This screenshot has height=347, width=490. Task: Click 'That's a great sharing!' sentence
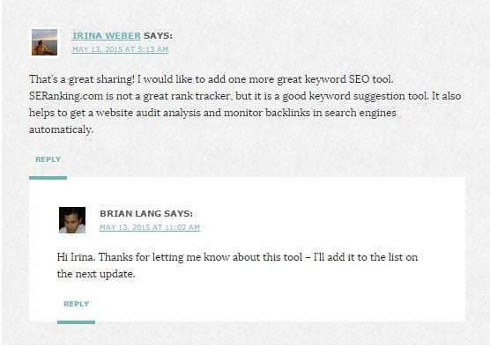tap(82, 79)
